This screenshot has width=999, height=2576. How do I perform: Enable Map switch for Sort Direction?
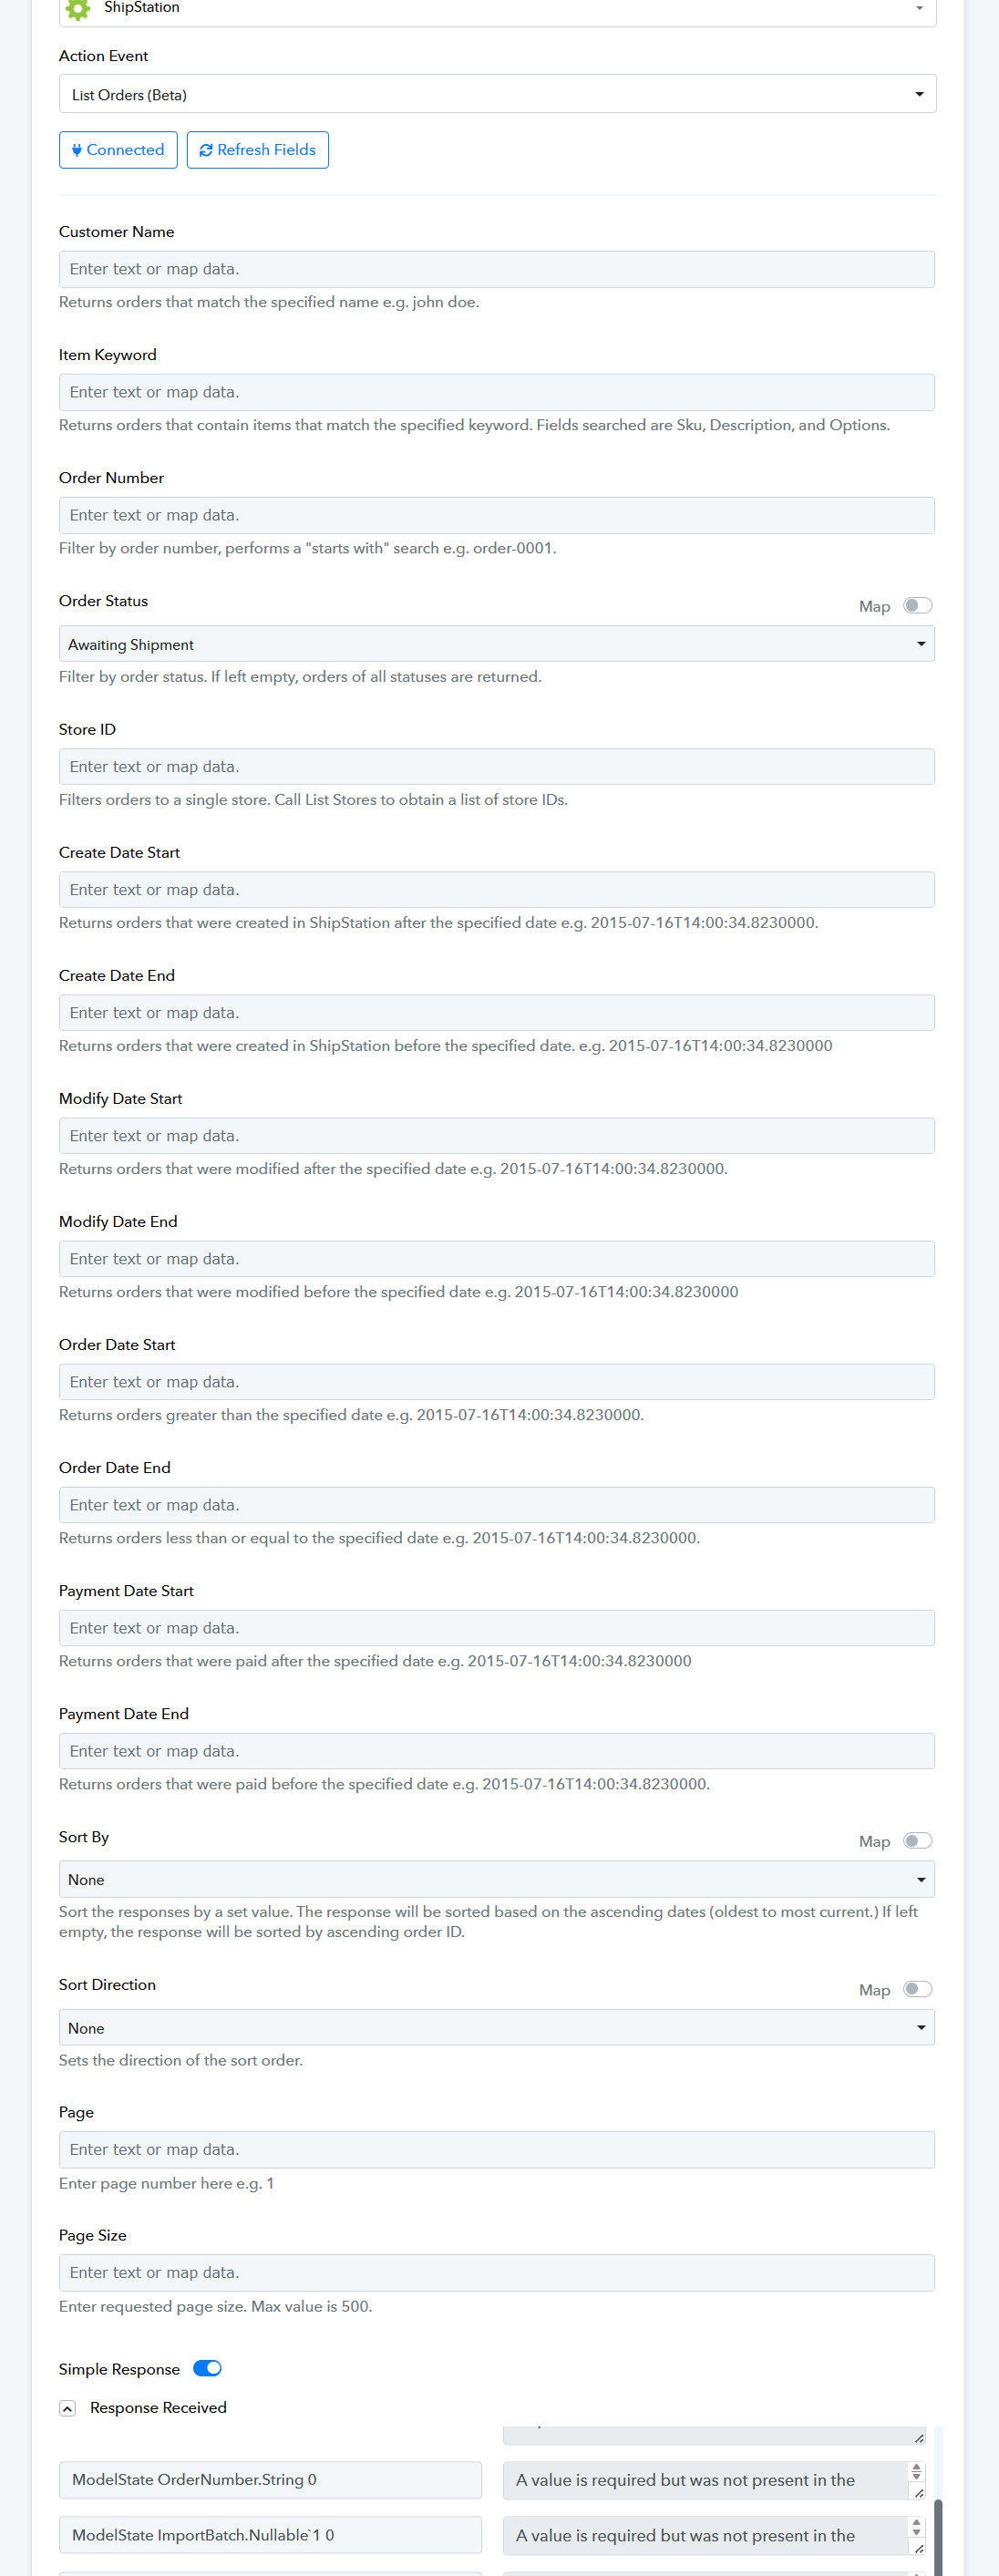(x=916, y=1988)
